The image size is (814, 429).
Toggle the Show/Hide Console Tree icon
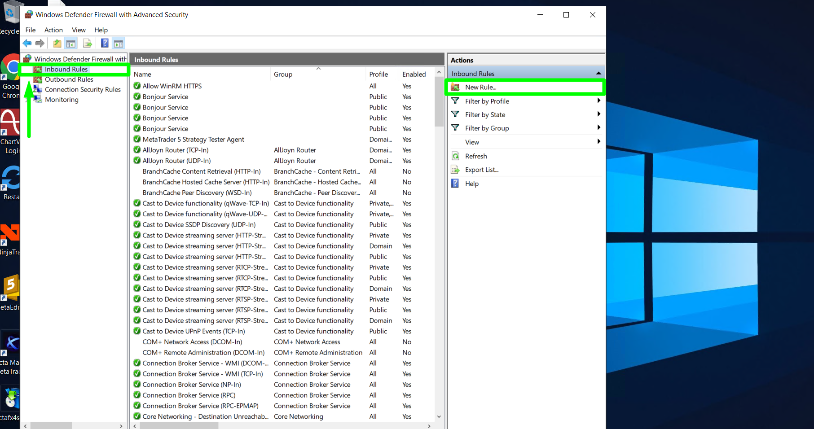click(x=71, y=44)
